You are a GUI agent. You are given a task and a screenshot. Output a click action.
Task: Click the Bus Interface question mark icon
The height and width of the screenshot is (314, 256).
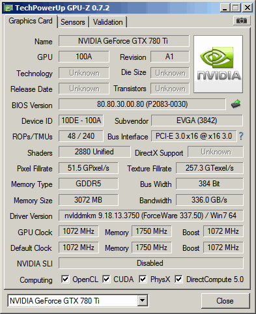click(241, 136)
